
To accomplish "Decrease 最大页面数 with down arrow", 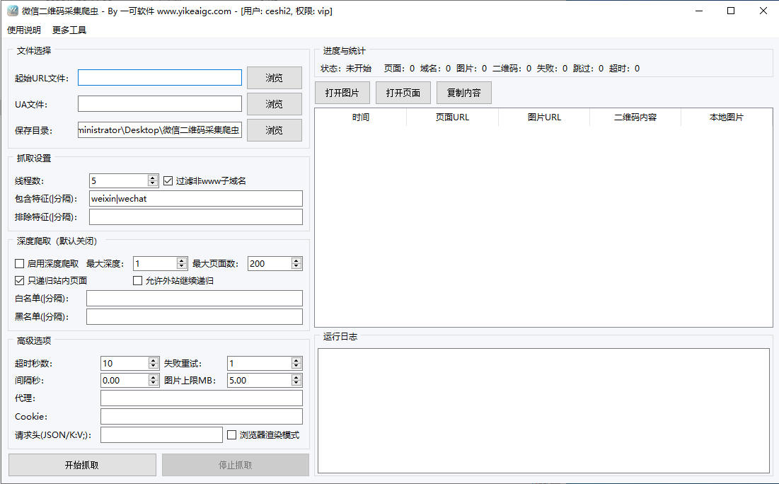I will (x=296, y=267).
